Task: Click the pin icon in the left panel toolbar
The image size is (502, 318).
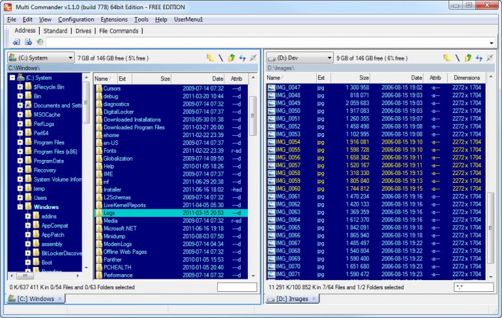Action: (253, 58)
